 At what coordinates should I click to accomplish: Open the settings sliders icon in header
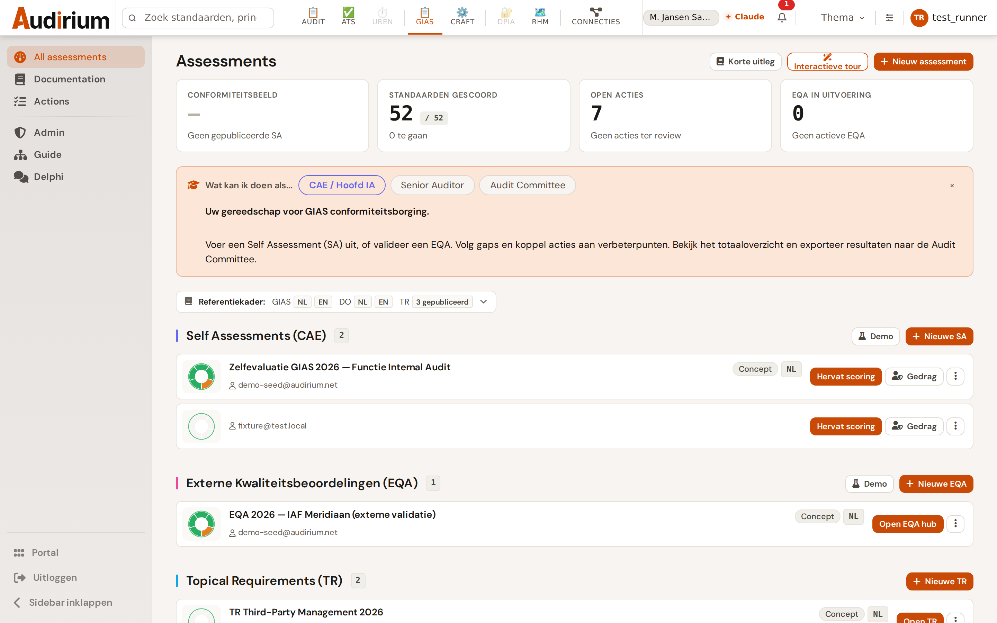889,18
